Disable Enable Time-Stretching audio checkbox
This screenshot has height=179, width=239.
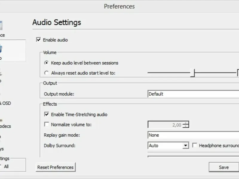tap(47, 114)
